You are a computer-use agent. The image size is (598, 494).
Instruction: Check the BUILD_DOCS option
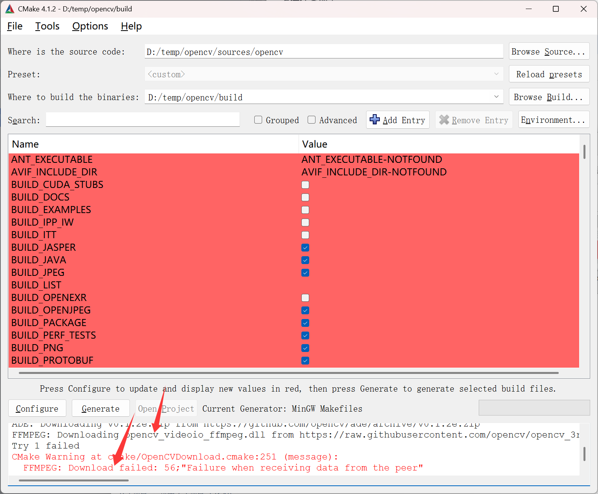(x=305, y=197)
